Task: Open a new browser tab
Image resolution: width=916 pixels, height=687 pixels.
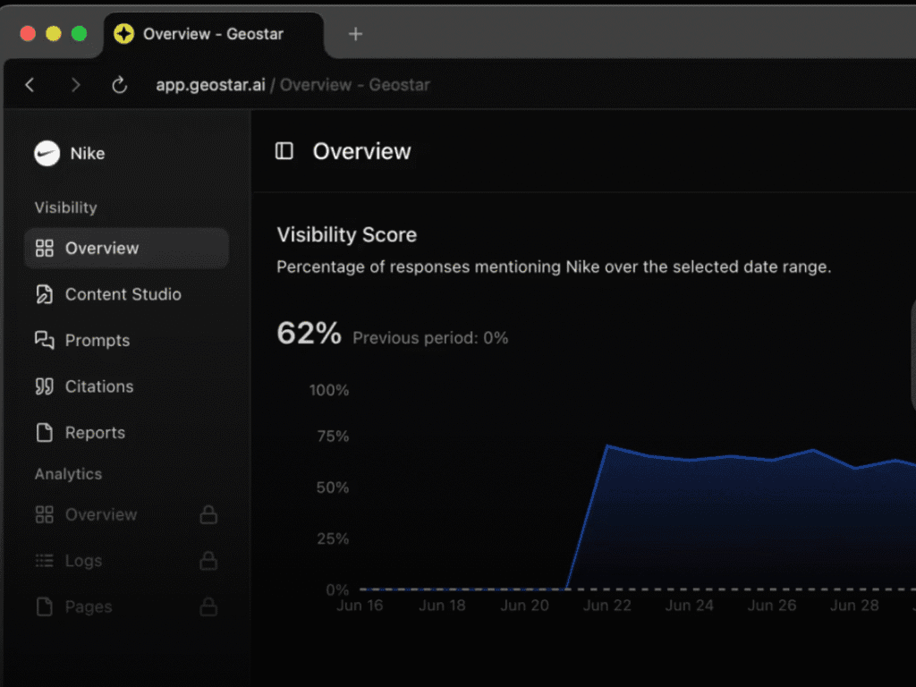Action: [x=355, y=34]
